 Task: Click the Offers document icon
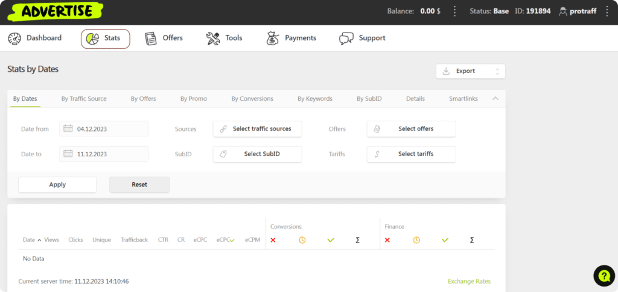[151, 39]
